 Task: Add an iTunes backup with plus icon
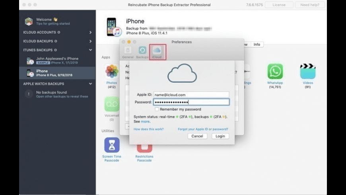(x=55, y=50)
